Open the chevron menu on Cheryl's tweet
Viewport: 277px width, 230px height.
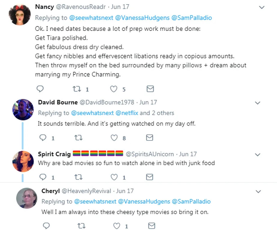(258, 191)
